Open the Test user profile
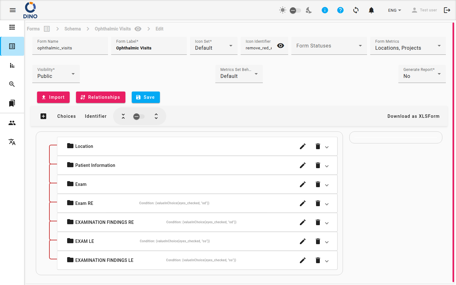This screenshot has width=456, height=285. [424, 10]
